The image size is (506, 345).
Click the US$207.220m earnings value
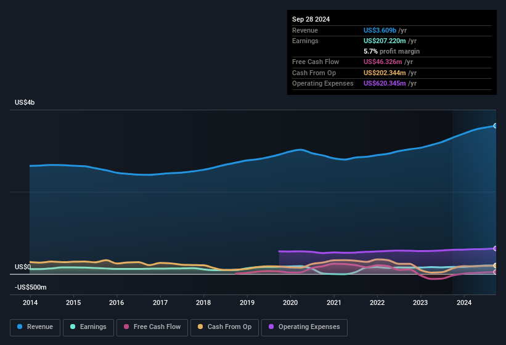[385, 41]
